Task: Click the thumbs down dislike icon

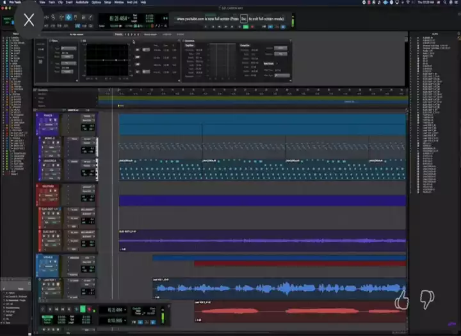Action: [427, 300]
